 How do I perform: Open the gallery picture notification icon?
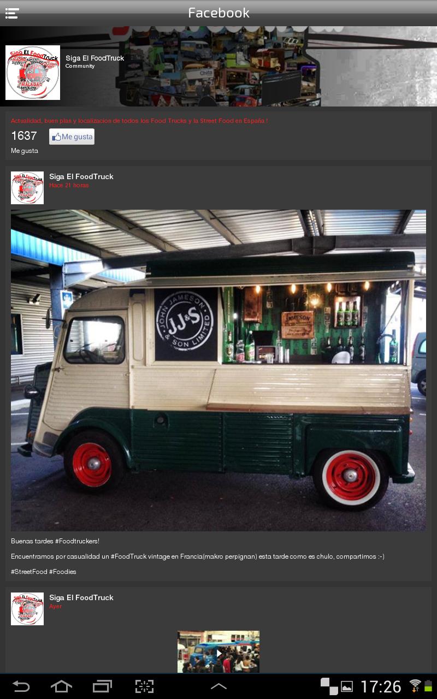pyautogui.click(x=346, y=686)
